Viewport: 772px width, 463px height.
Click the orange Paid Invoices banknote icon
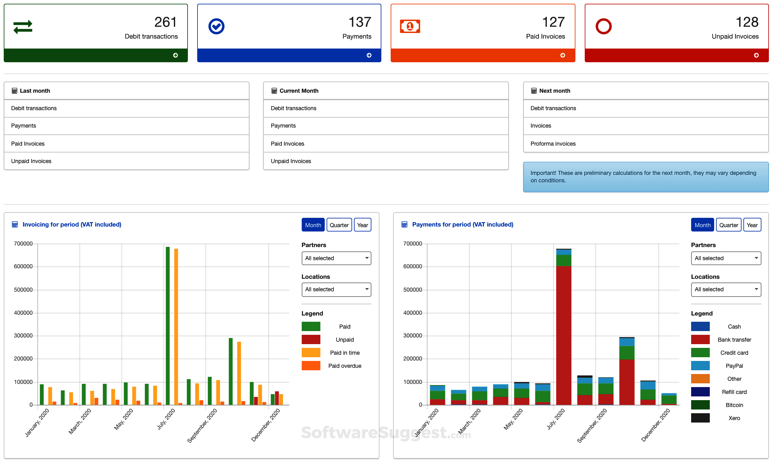tap(410, 26)
